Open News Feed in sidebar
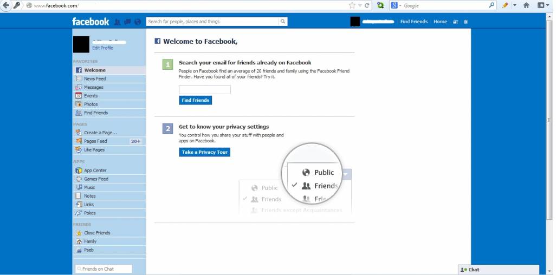Viewport: 556px width, 275px height. pyautogui.click(x=109, y=78)
